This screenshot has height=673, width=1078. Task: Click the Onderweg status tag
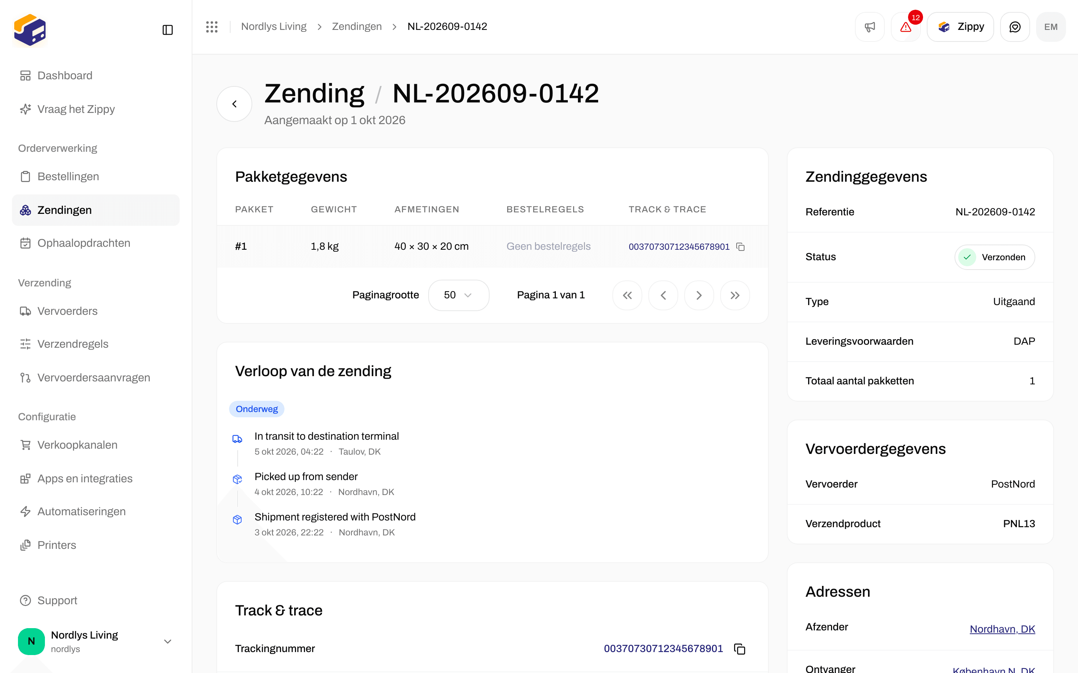(x=256, y=409)
